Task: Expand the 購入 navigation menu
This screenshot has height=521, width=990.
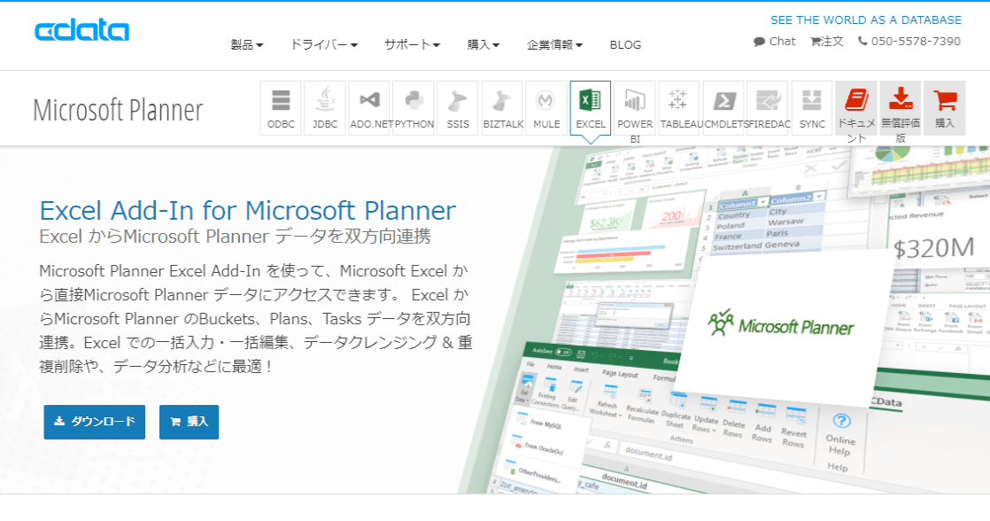Action: click(483, 45)
